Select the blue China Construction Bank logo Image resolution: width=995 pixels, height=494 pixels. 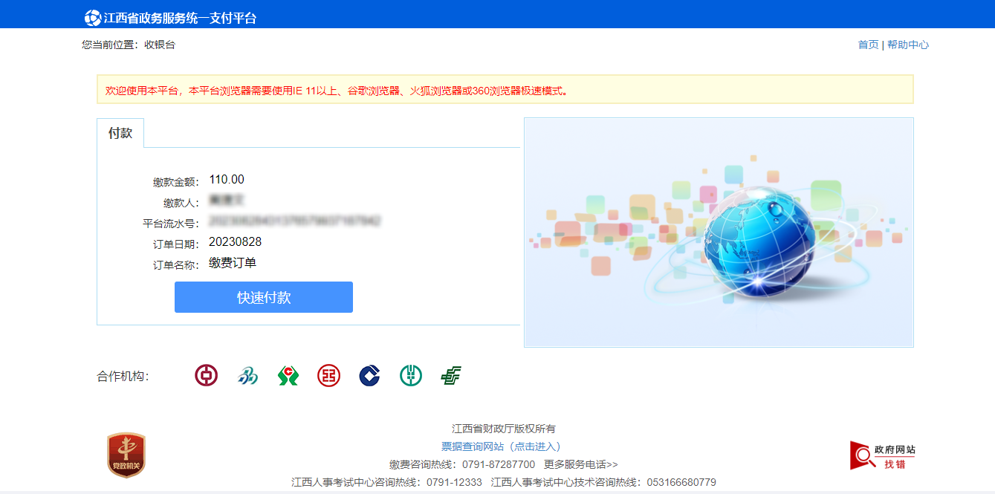coord(369,376)
